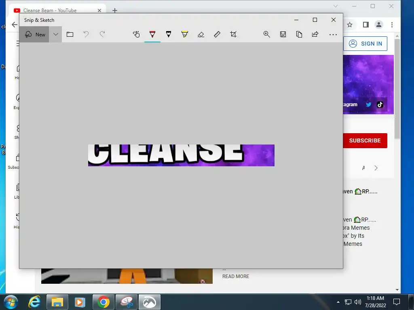Open Chrome tab search dropdown arrow
The height and width of the screenshot is (310, 414).
click(336, 6)
